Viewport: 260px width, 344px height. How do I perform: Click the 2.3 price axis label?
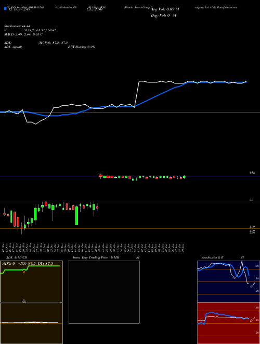251,200
